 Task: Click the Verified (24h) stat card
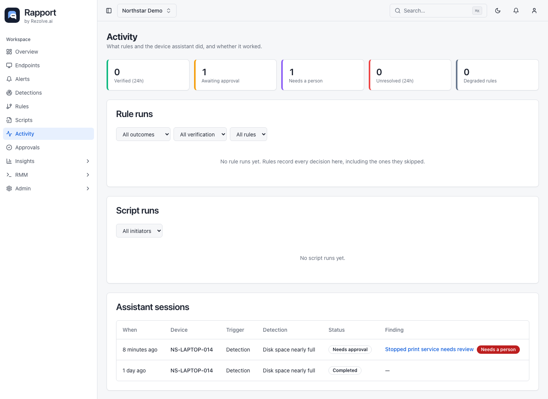(148, 75)
